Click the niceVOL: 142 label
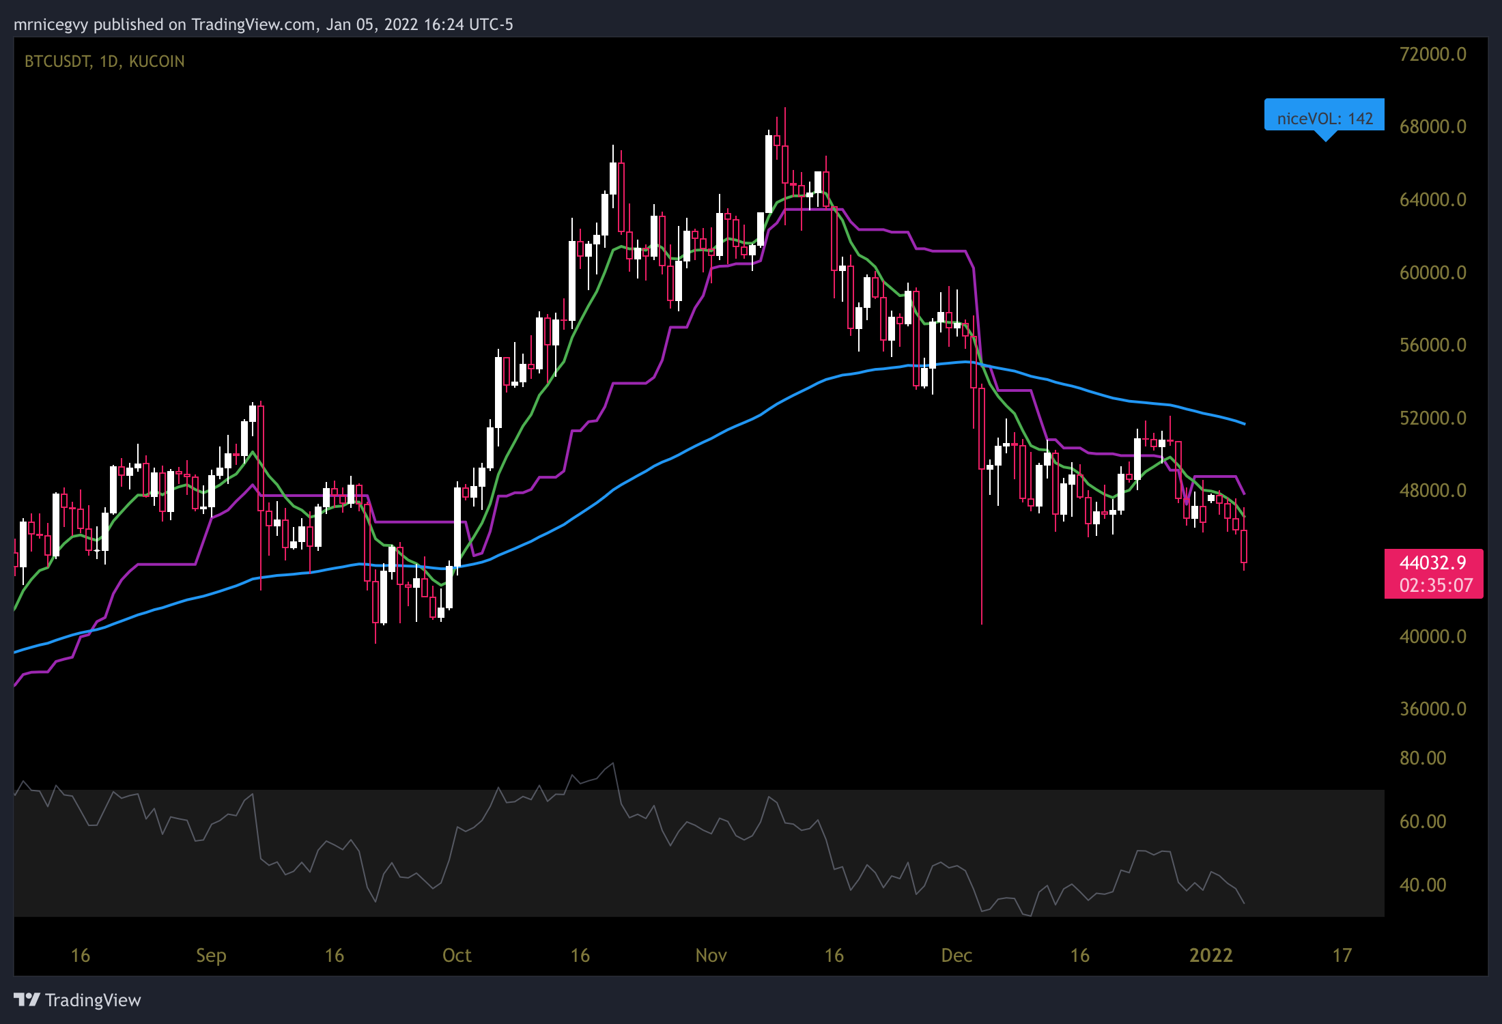This screenshot has width=1502, height=1024. tap(1324, 118)
